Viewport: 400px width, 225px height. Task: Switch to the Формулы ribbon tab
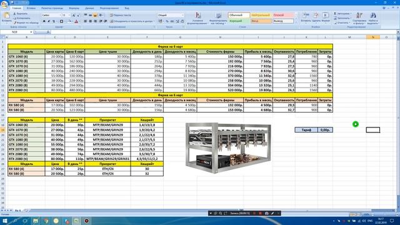tap(74, 8)
